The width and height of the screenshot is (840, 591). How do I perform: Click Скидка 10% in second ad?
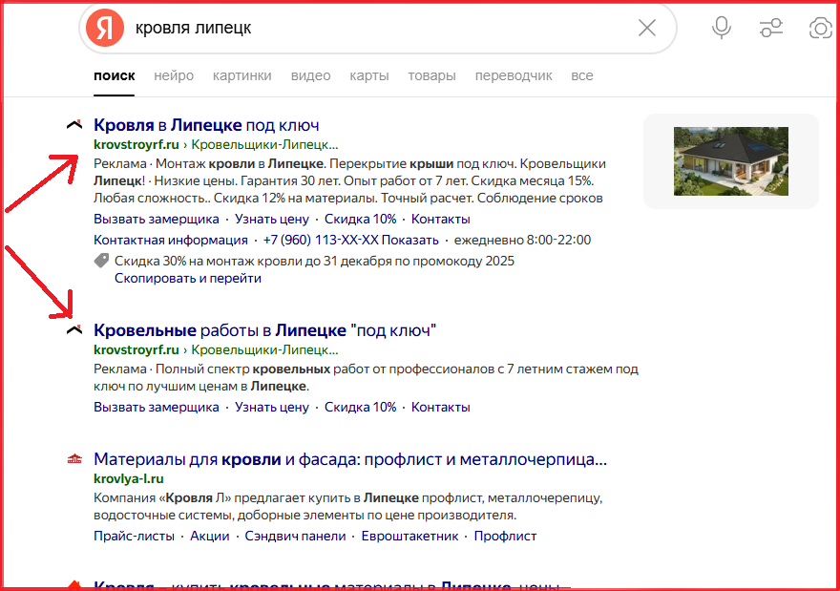pos(361,408)
